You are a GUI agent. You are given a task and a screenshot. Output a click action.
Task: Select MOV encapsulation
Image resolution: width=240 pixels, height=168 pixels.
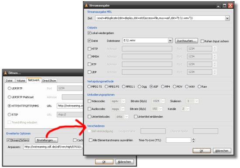[175, 86]
